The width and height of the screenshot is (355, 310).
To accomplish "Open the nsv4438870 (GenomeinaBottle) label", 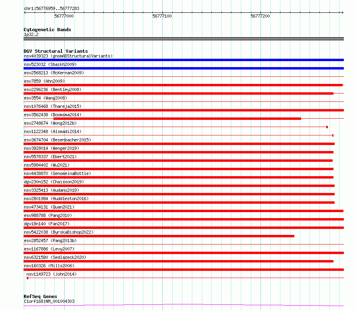I will point(57,173).
